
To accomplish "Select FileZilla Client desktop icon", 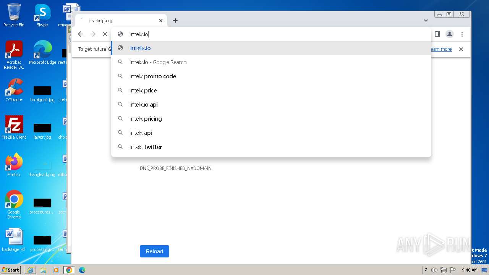I will (14, 128).
